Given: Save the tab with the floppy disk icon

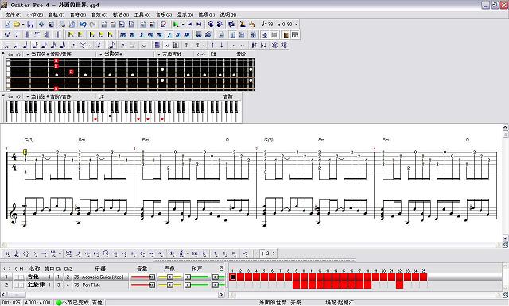Looking at the screenshot, I should 30,25.
